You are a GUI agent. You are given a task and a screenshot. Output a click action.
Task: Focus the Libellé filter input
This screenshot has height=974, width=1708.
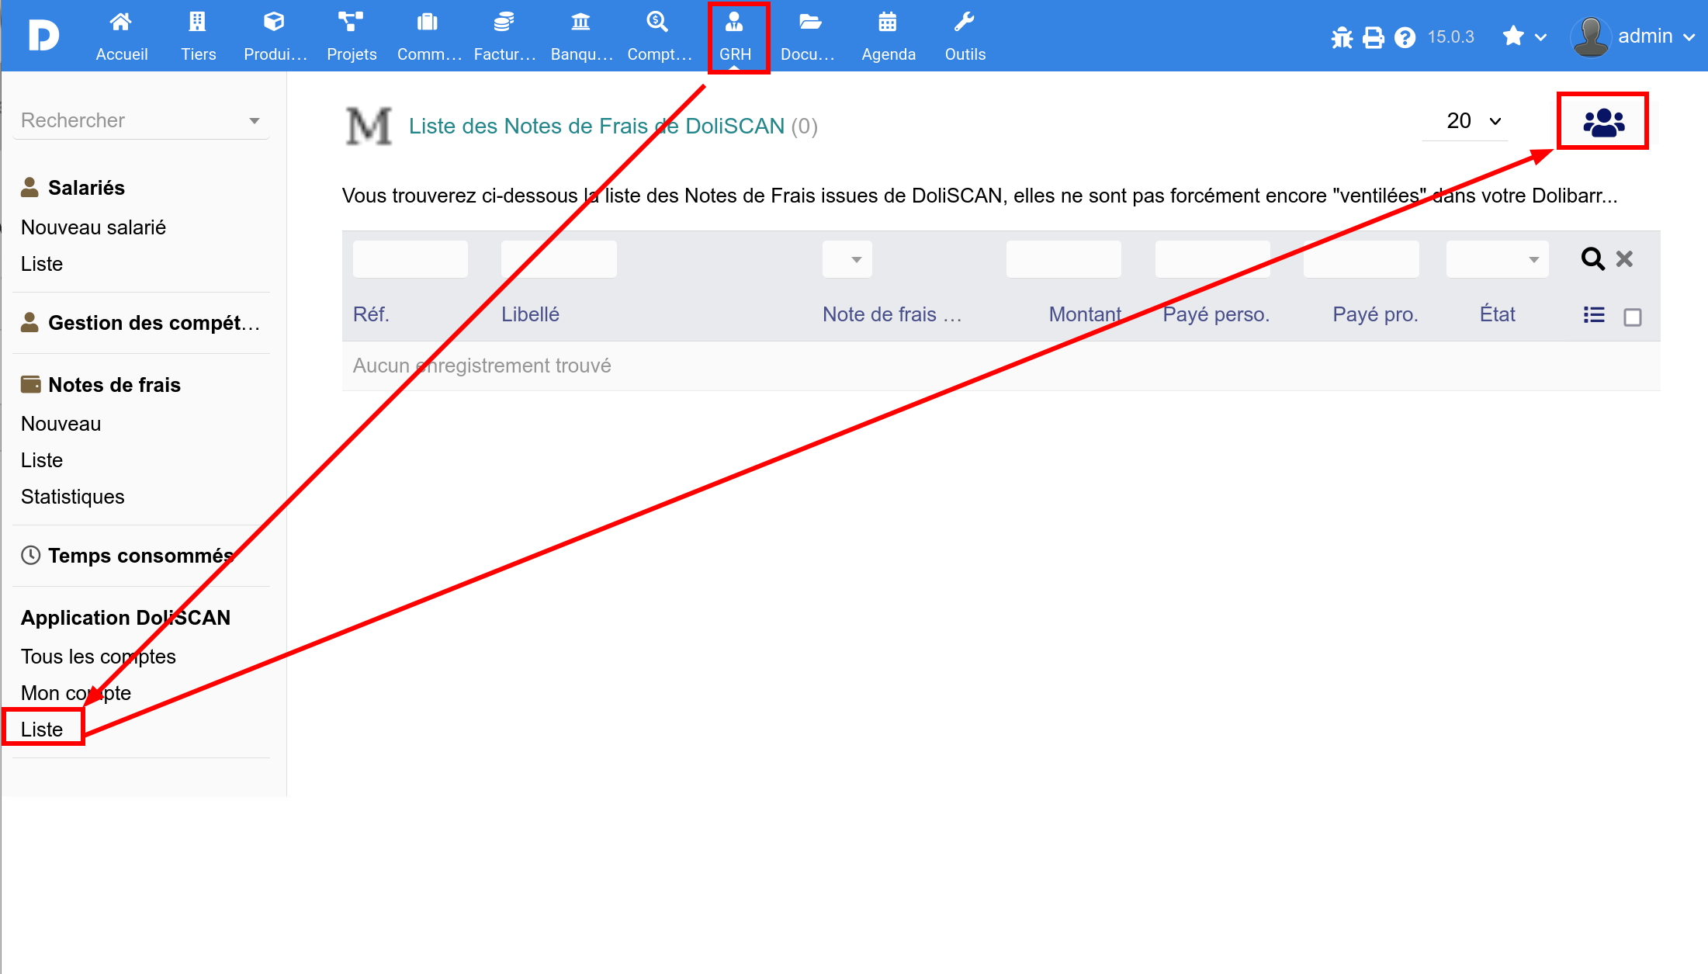click(x=559, y=259)
